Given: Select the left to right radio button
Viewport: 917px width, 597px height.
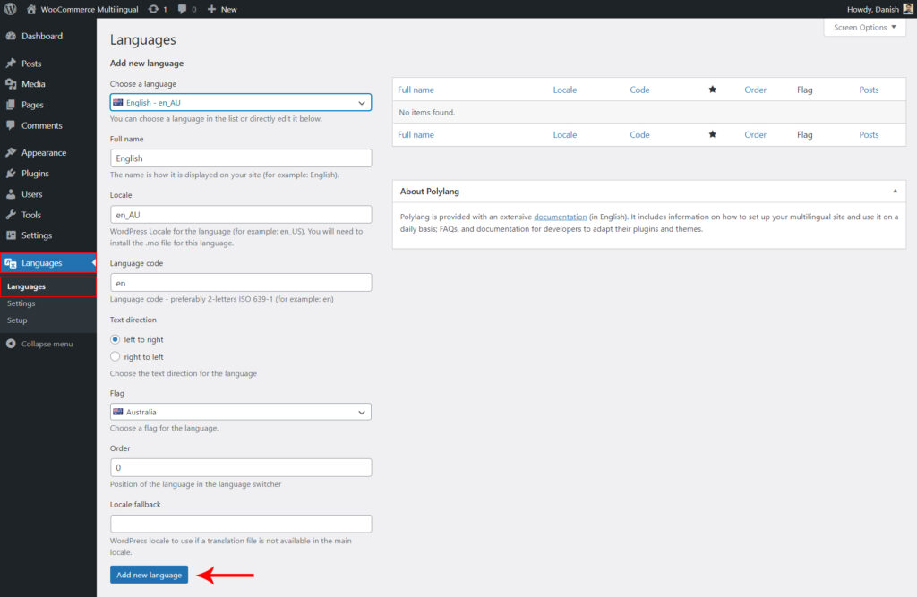Looking at the screenshot, I should [x=115, y=339].
